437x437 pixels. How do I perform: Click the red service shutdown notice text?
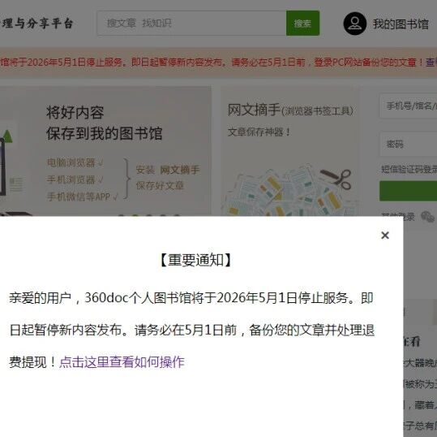[x=212, y=62]
